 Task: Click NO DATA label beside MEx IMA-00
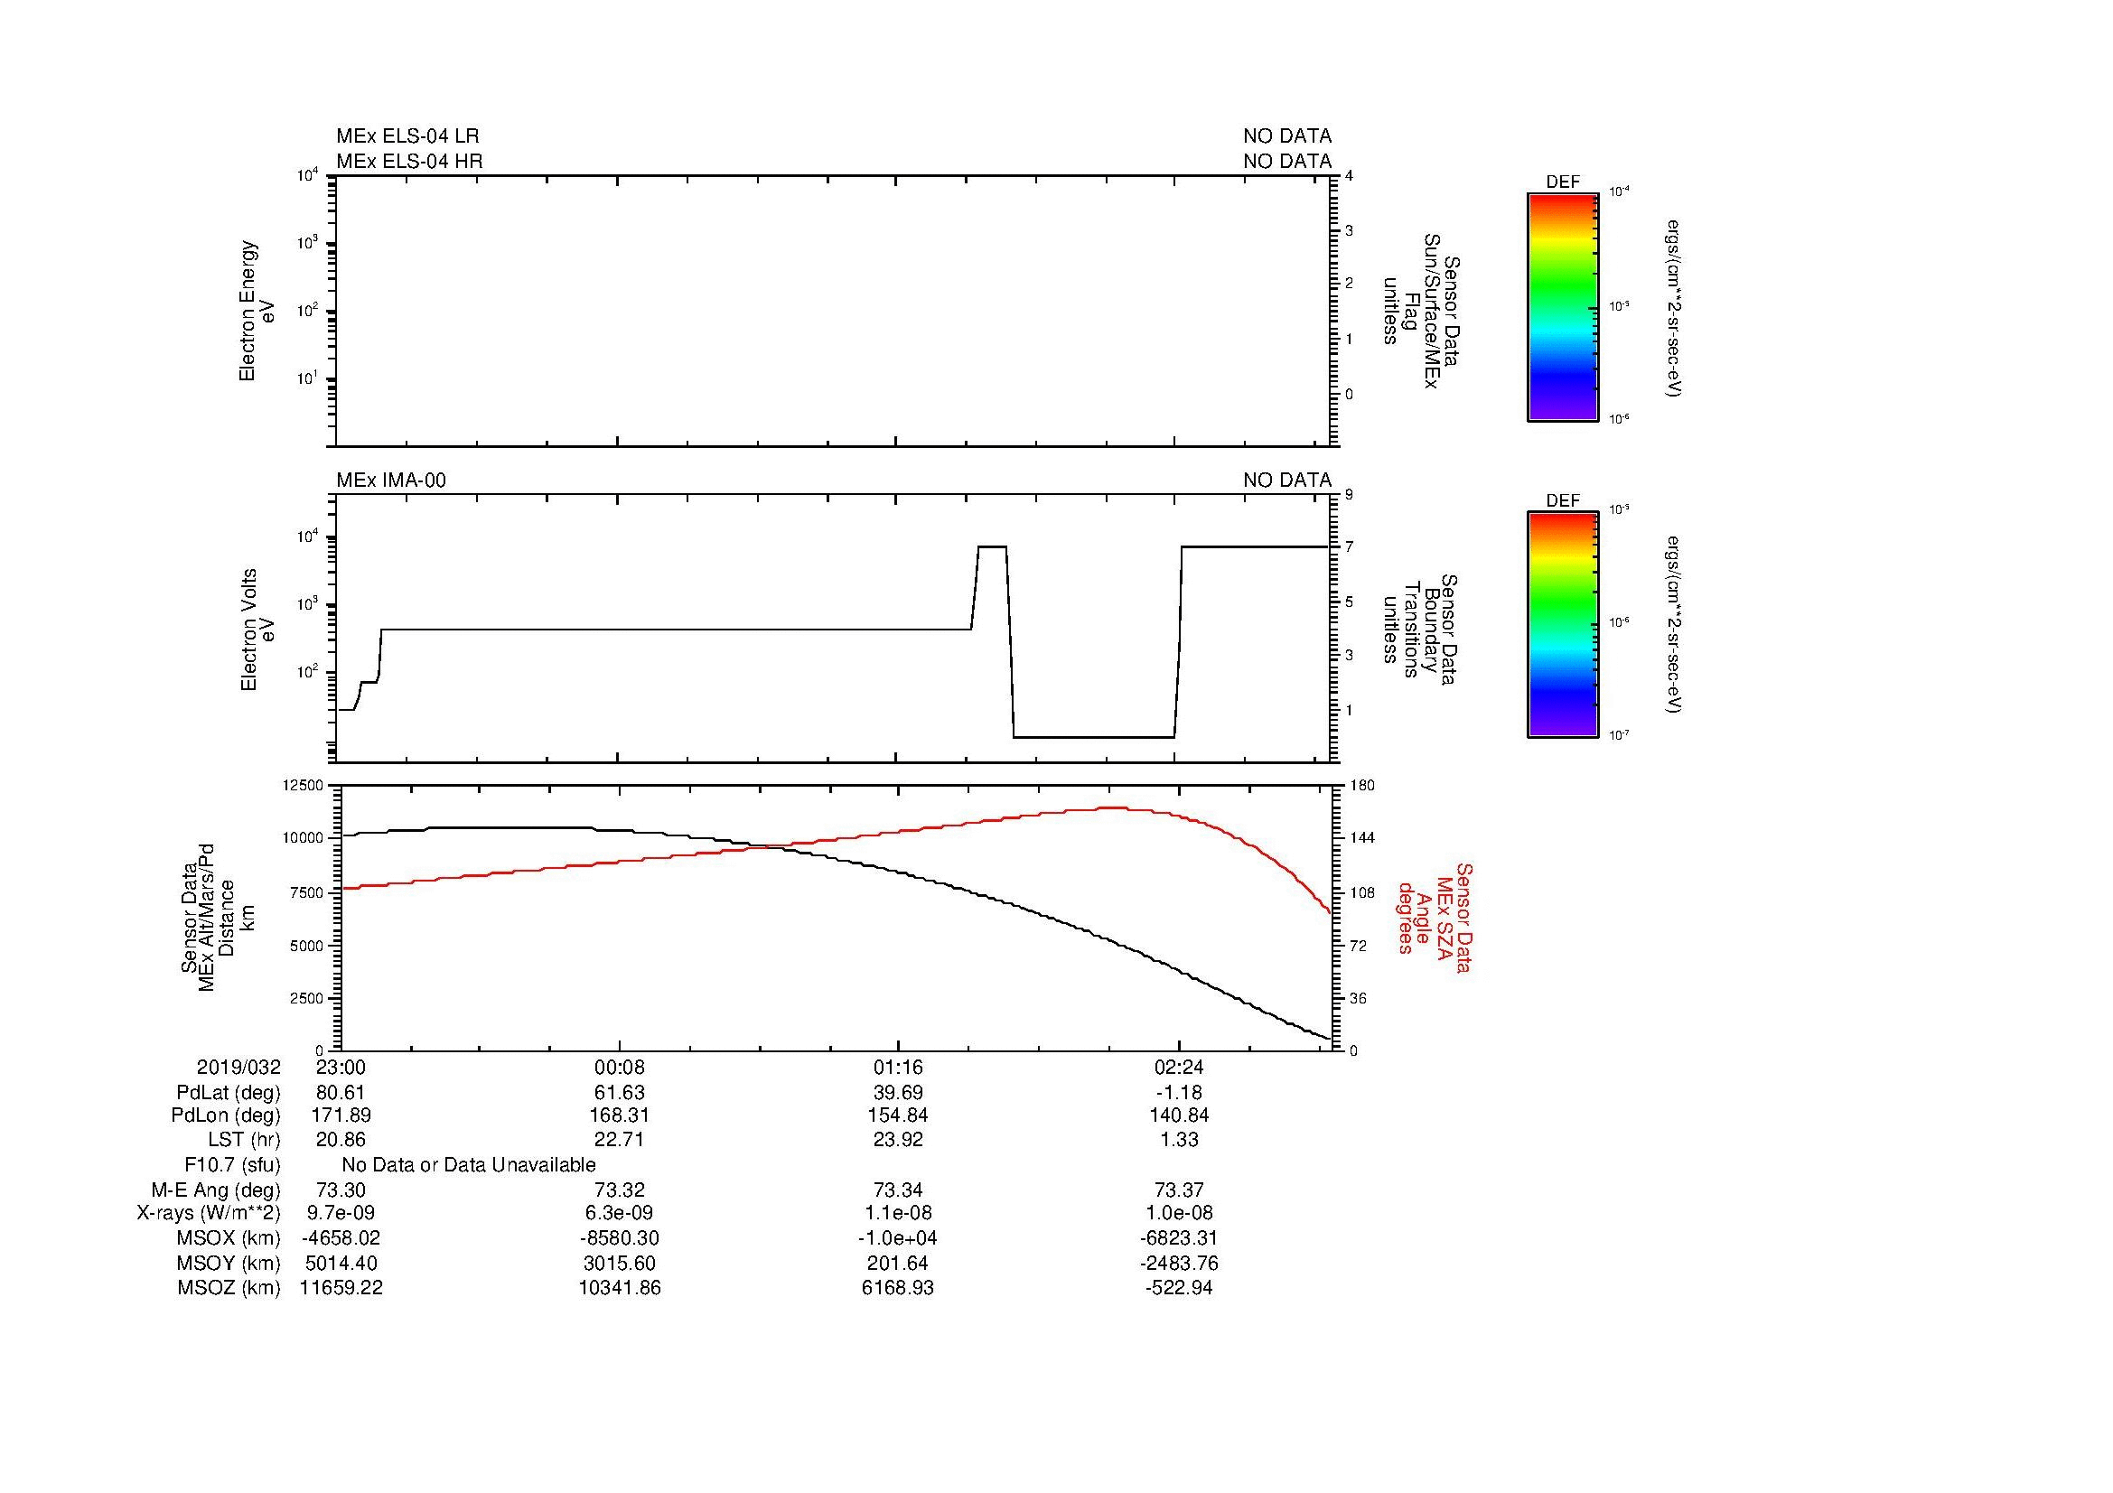pos(1286,481)
